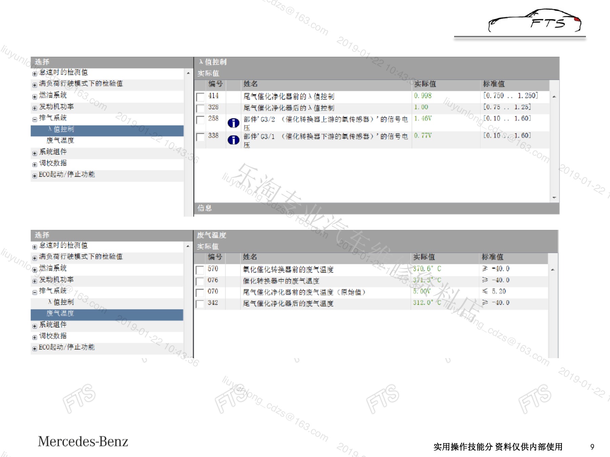The image size is (610, 457).
Task: Expand 系统组件 in the 废气温度 window
Action: 35,326
